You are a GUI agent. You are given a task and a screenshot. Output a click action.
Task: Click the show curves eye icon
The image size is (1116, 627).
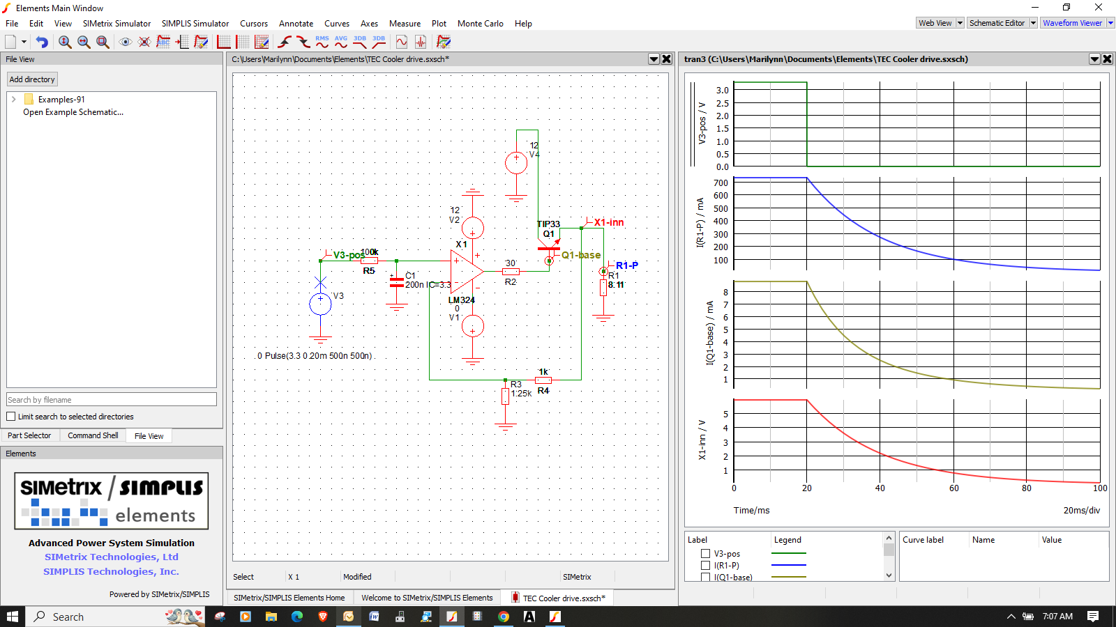pyautogui.click(x=126, y=42)
